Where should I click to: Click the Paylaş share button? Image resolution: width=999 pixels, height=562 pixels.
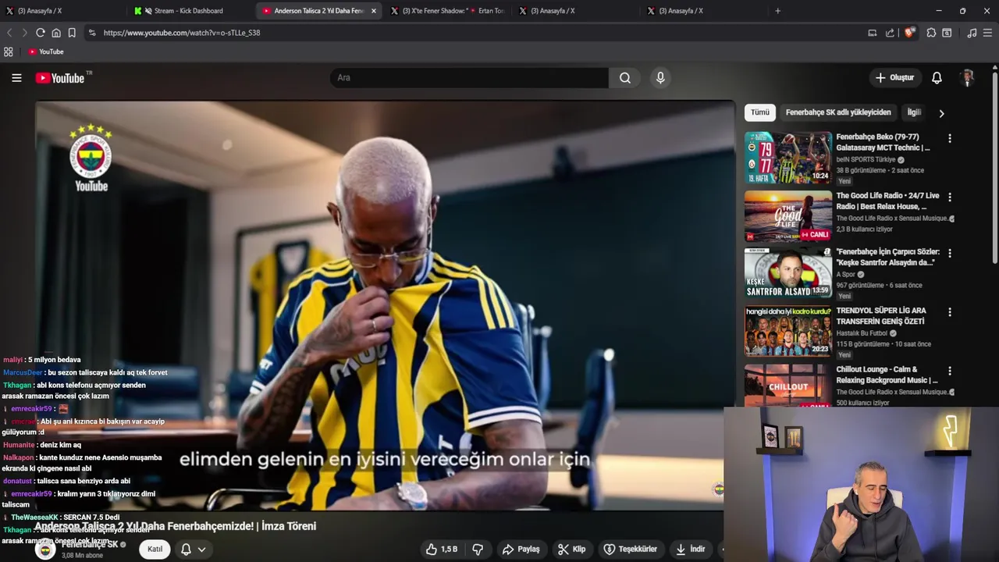click(x=521, y=550)
